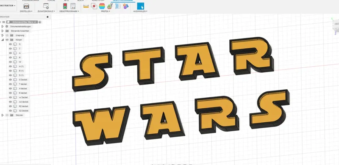Click the colored shapes icon in PRÜFEN
This screenshot has width=339, height=165.
click(x=126, y=6)
